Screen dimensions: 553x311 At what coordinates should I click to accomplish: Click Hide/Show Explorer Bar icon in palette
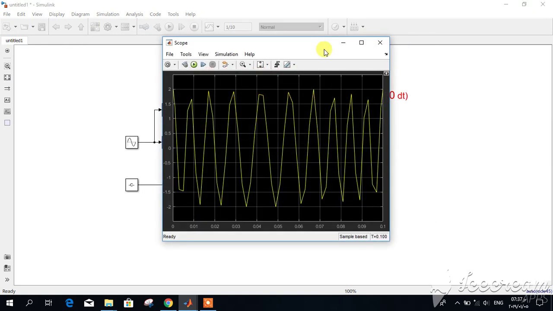[x=7, y=51]
